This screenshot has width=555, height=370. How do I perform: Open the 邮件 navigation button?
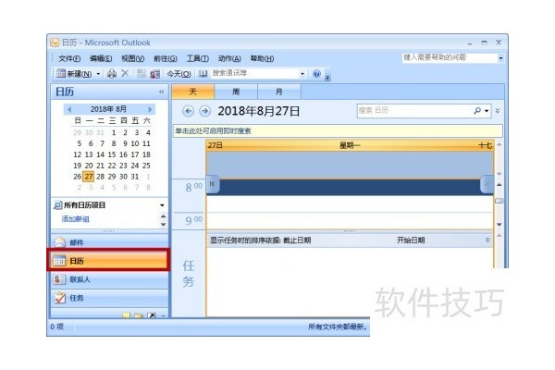coord(110,242)
